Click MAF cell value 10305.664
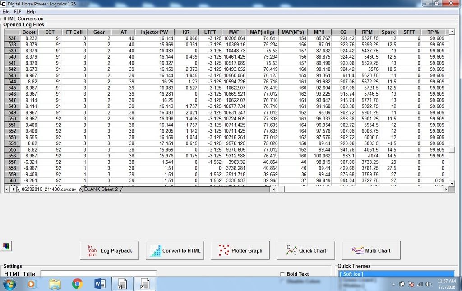 (234, 38)
